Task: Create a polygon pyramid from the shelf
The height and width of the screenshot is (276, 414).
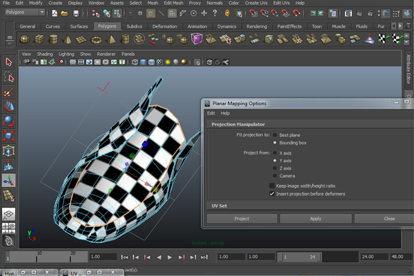Action: click(111, 39)
